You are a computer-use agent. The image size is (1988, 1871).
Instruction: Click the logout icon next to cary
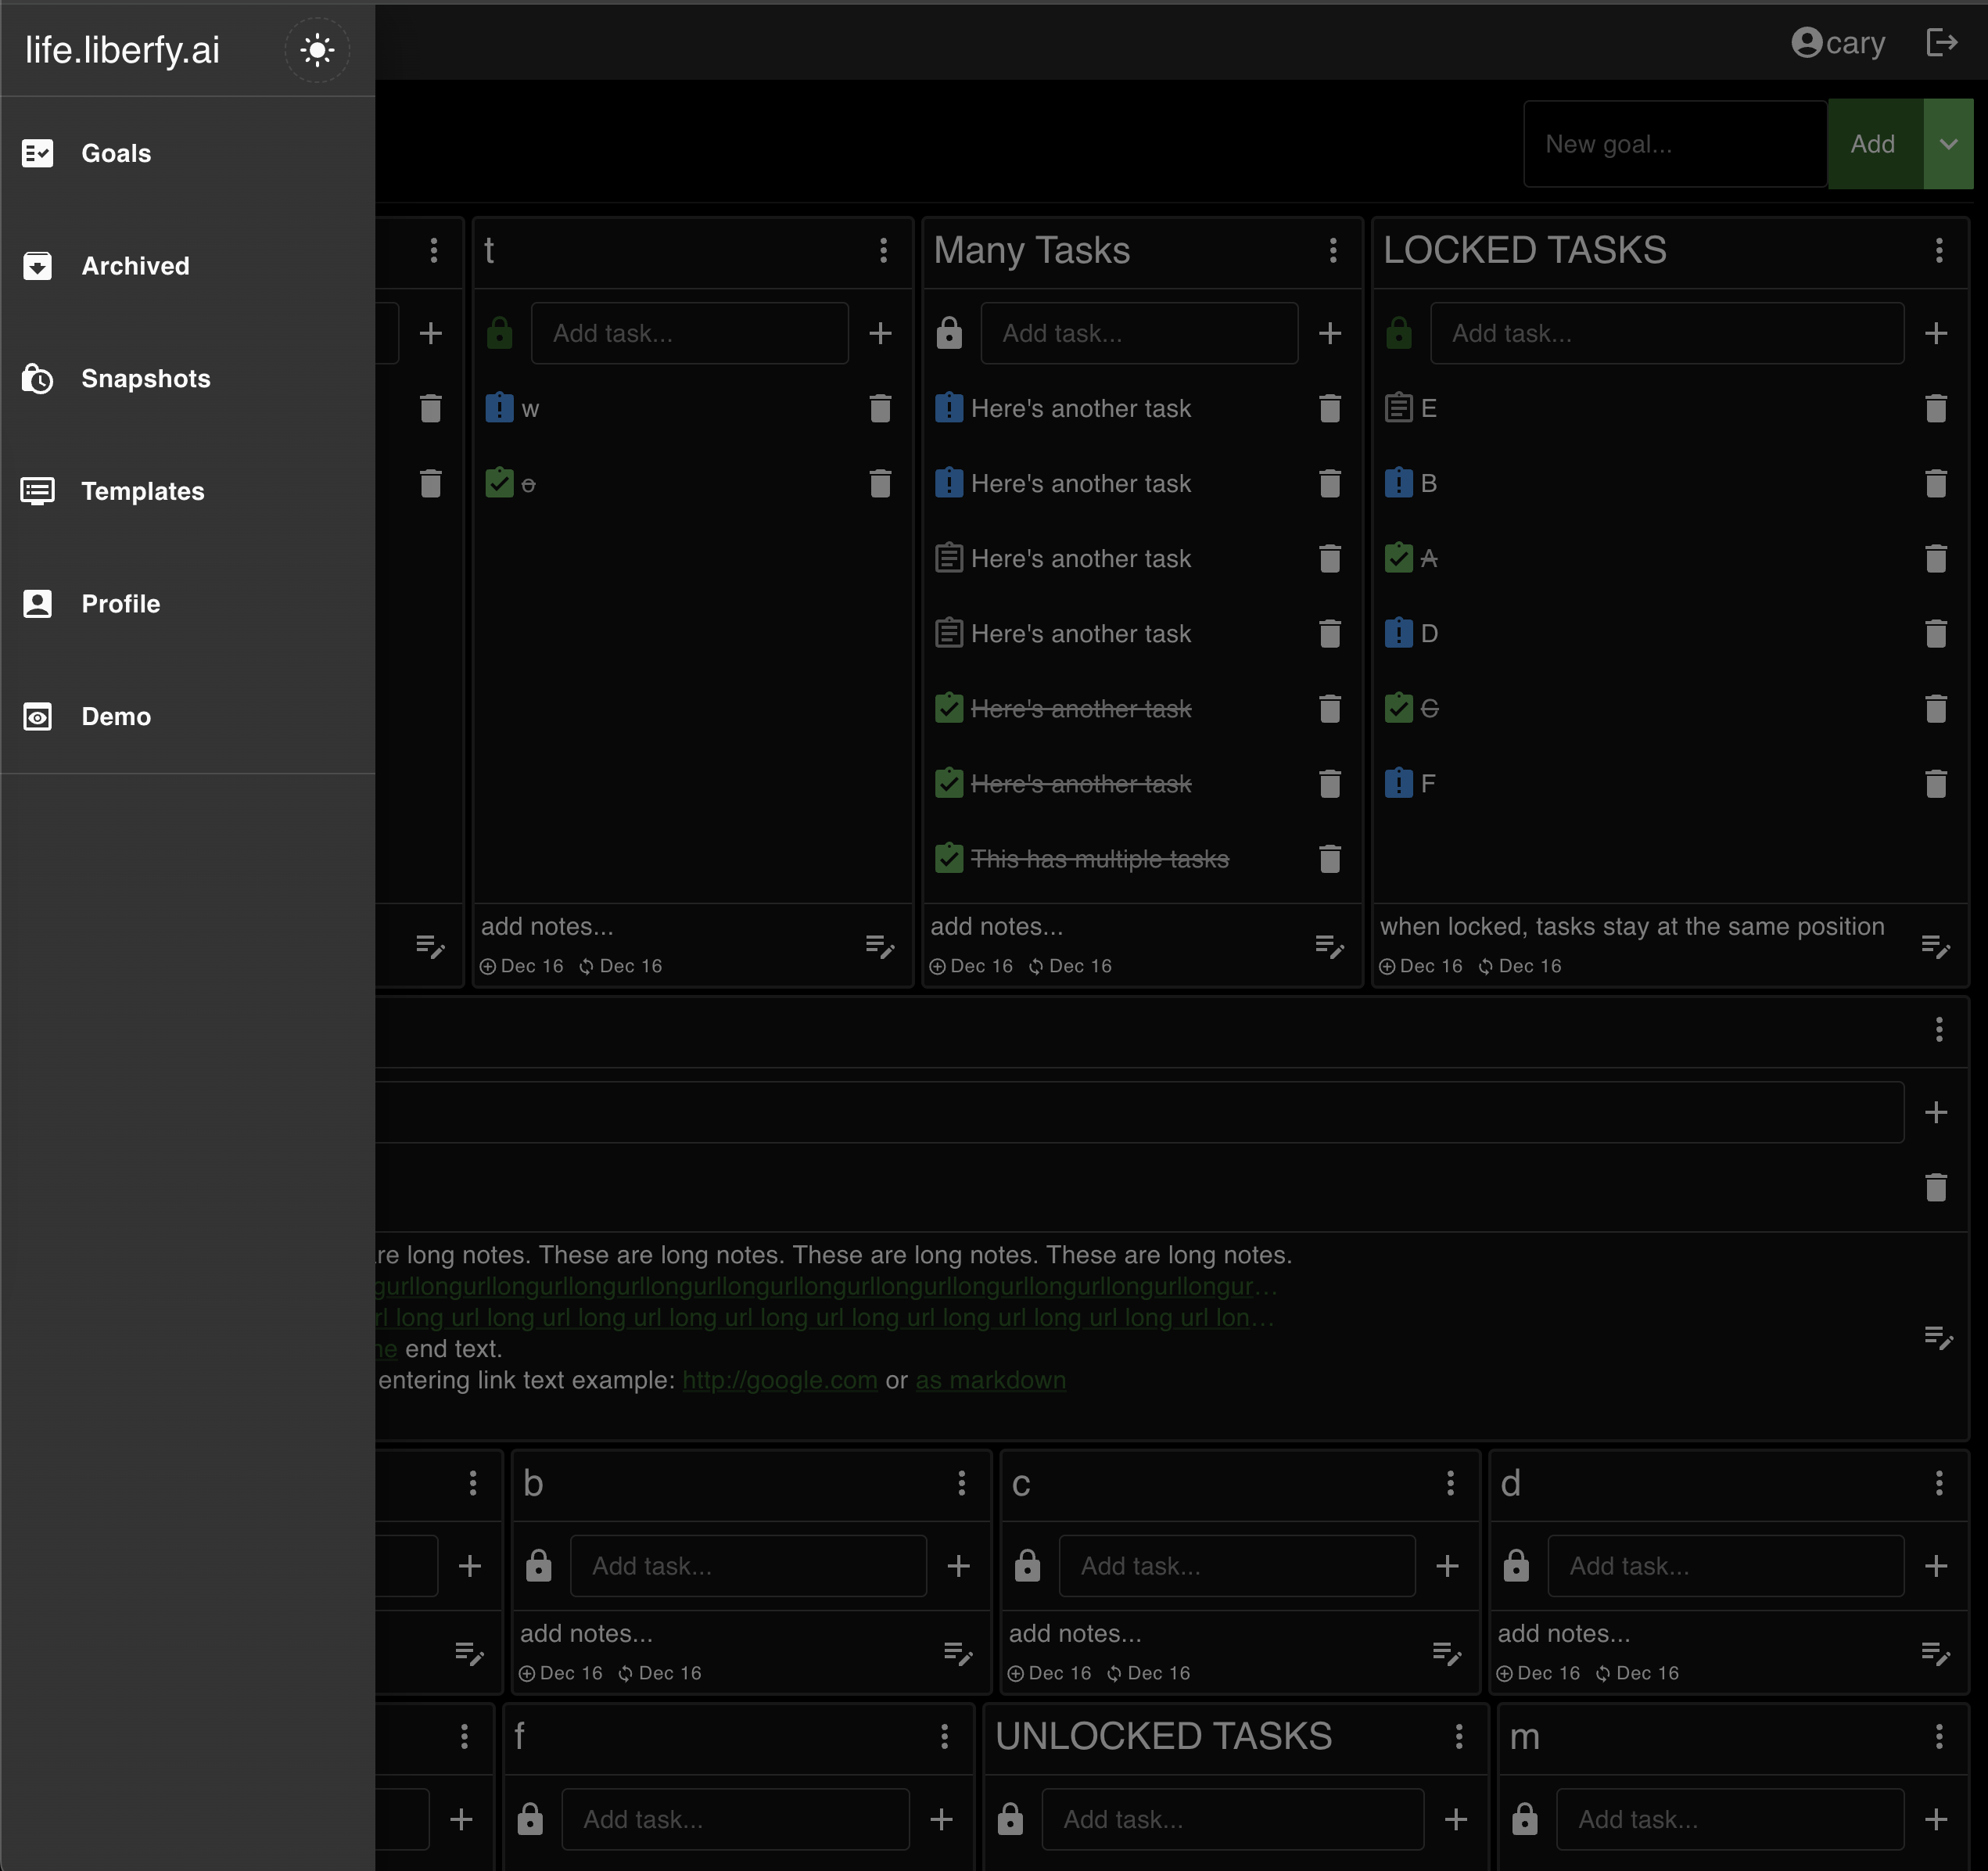1941,43
